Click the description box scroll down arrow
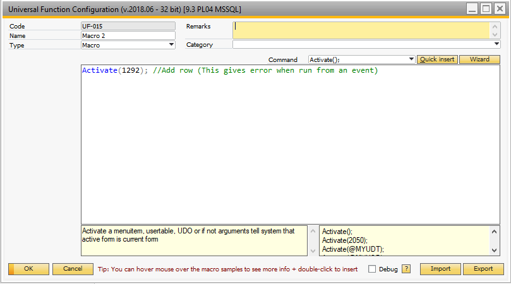 [313, 251]
